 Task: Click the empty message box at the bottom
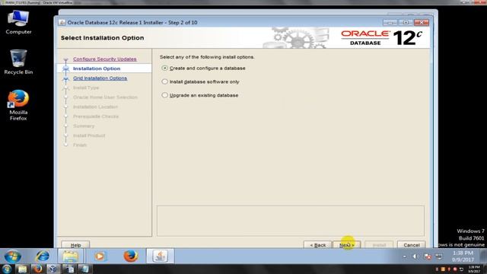pyautogui.click(x=291, y=221)
